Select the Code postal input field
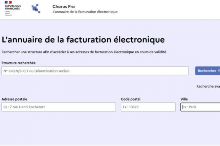This screenshot has width=220, height=146. click(148, 107)
